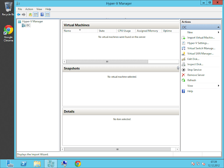
Task: Open the File menu
Action: click(x=20, y=9)
